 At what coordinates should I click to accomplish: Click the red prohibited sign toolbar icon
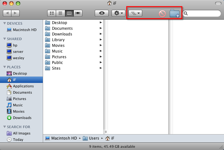coord(162,14)
